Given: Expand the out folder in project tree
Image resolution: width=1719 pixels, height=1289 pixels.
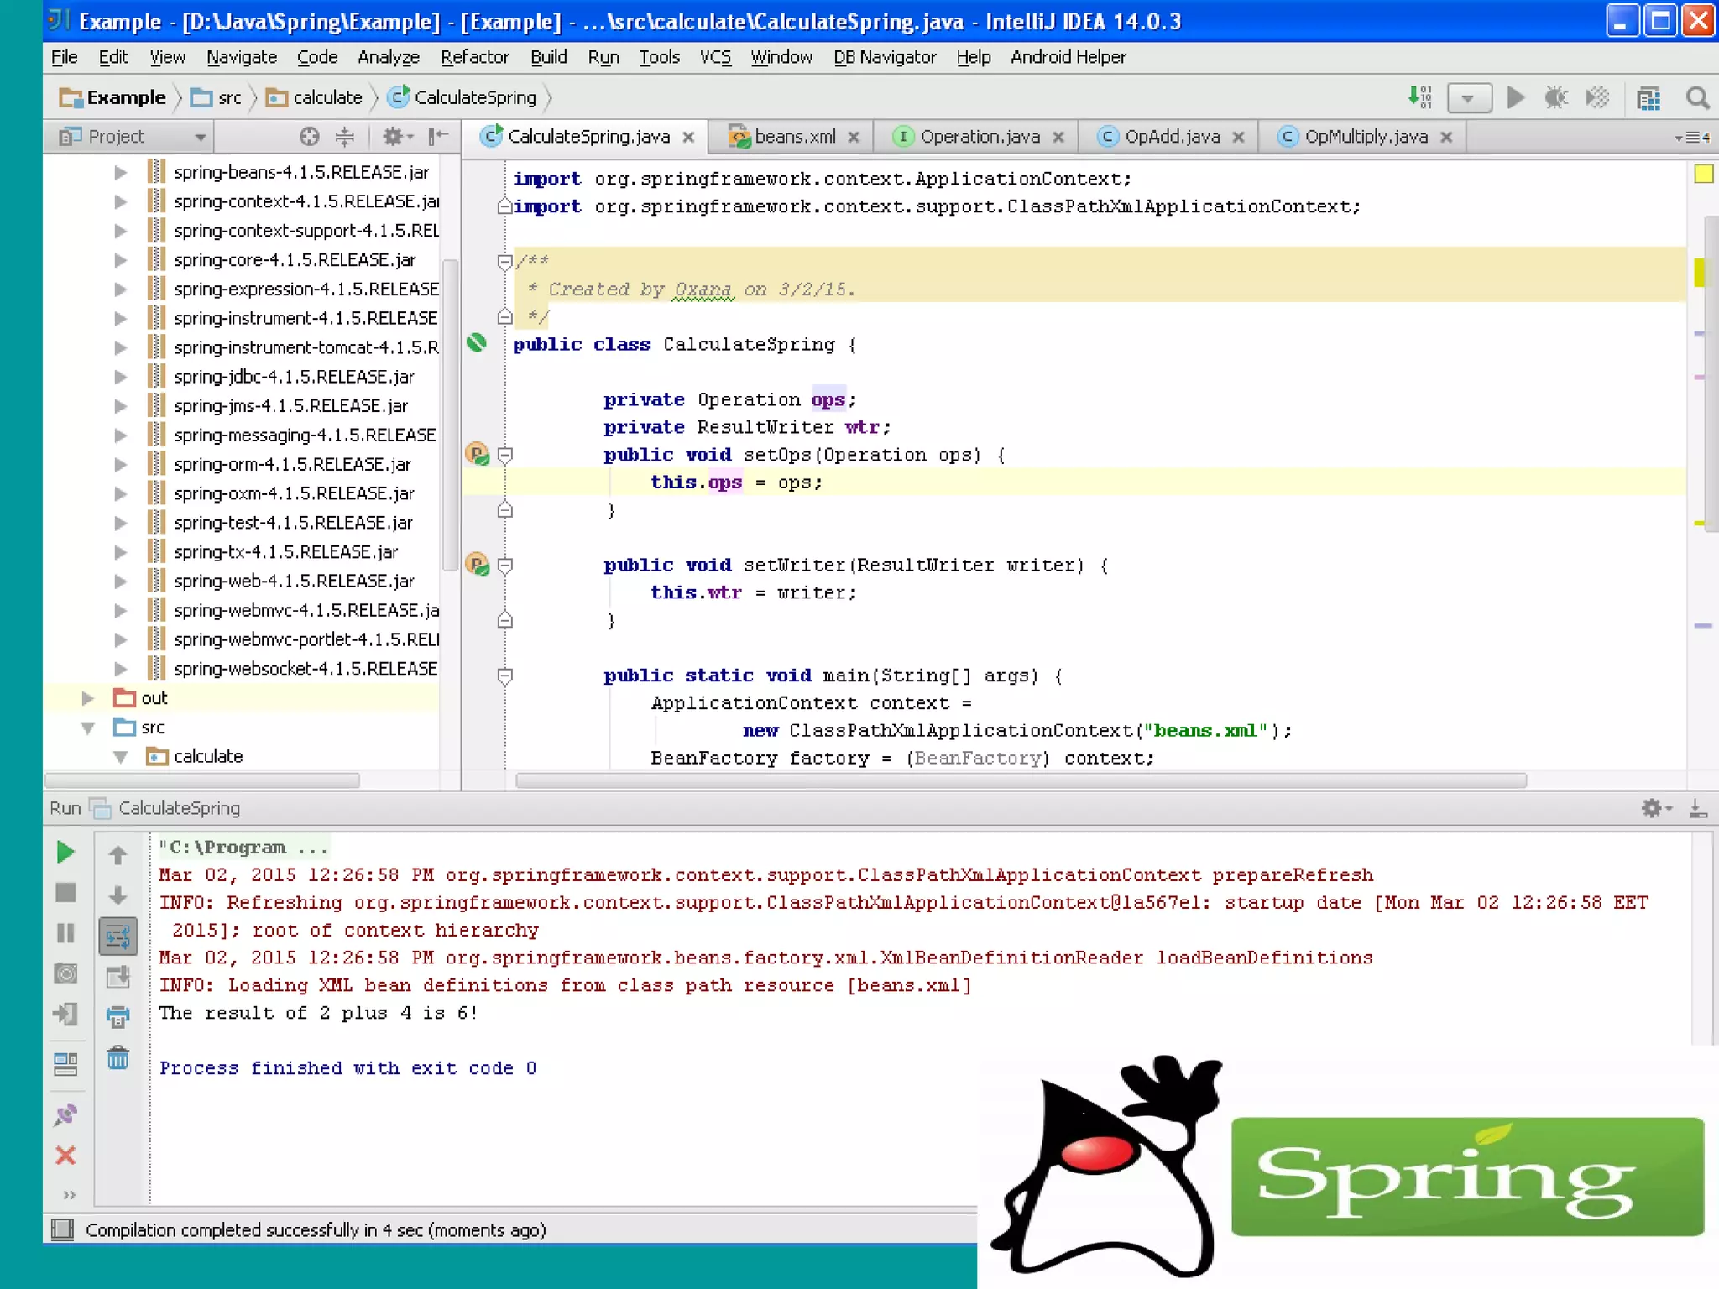Looking at the screenshot, I should (x=87, y=698).
